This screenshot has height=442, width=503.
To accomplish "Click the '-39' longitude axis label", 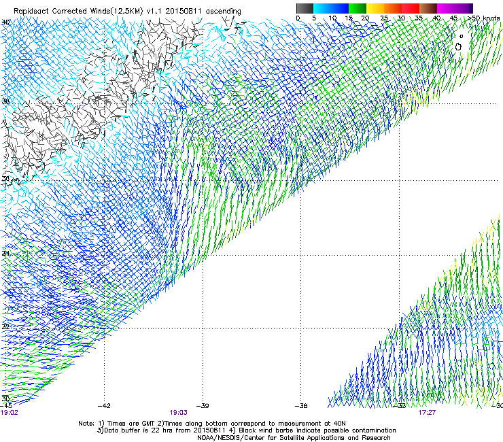I will 203,406.
